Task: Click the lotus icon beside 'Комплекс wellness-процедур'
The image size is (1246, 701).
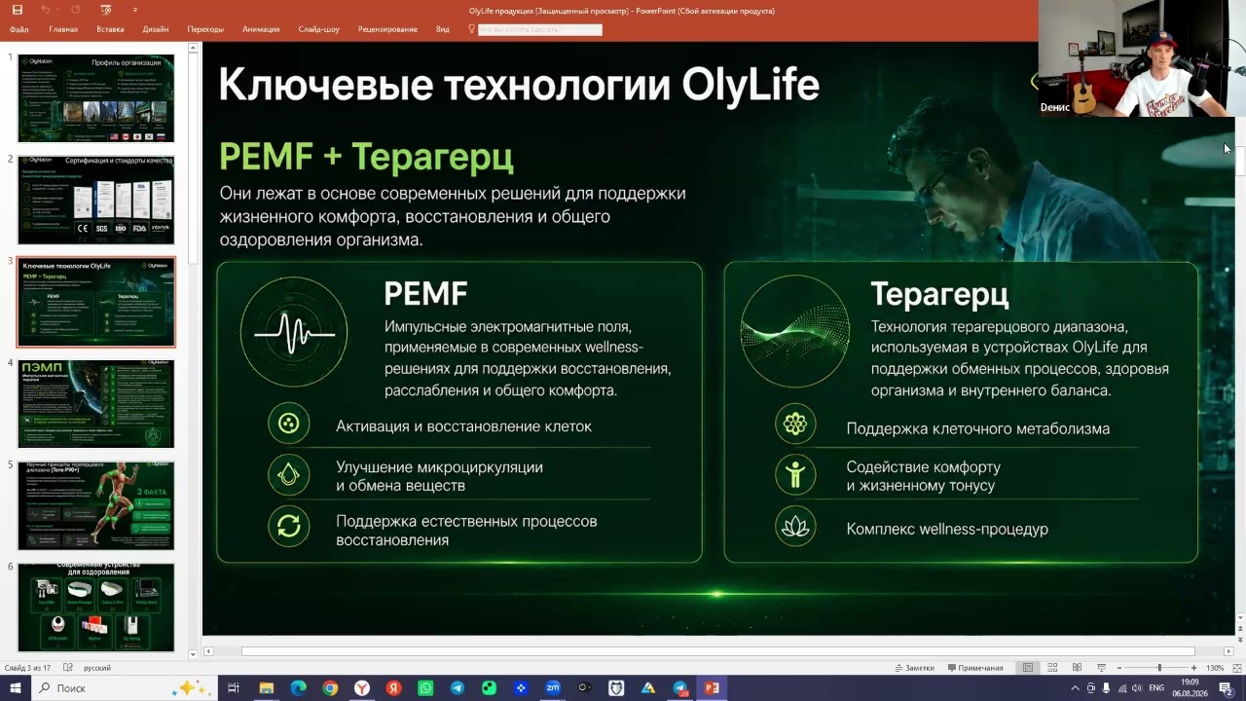Action: (x=795, y=527)
